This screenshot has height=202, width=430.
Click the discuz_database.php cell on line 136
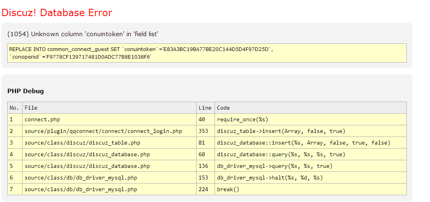coord(87,166)
